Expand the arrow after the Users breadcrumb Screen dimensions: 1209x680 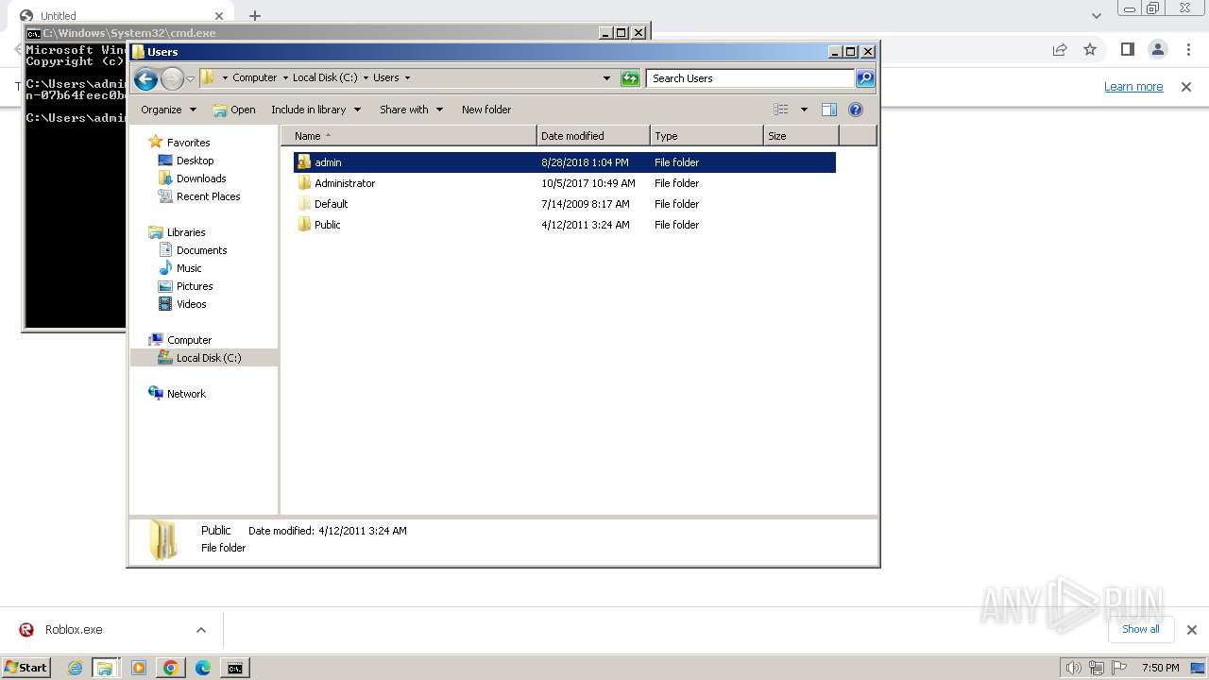(x=407, y=78)
